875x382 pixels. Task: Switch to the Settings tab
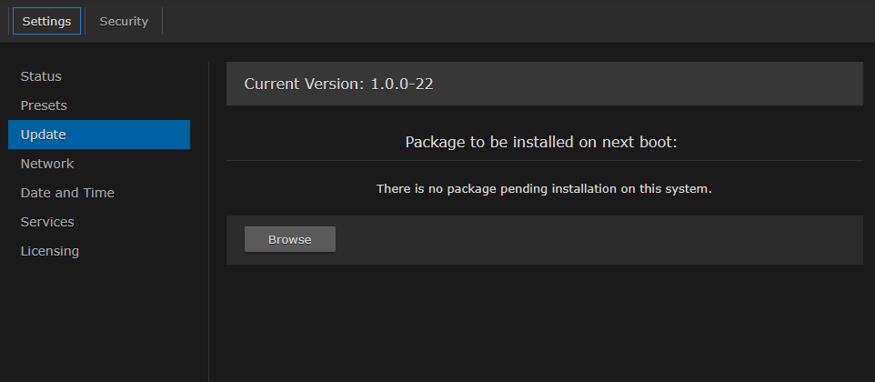(46, 21)
